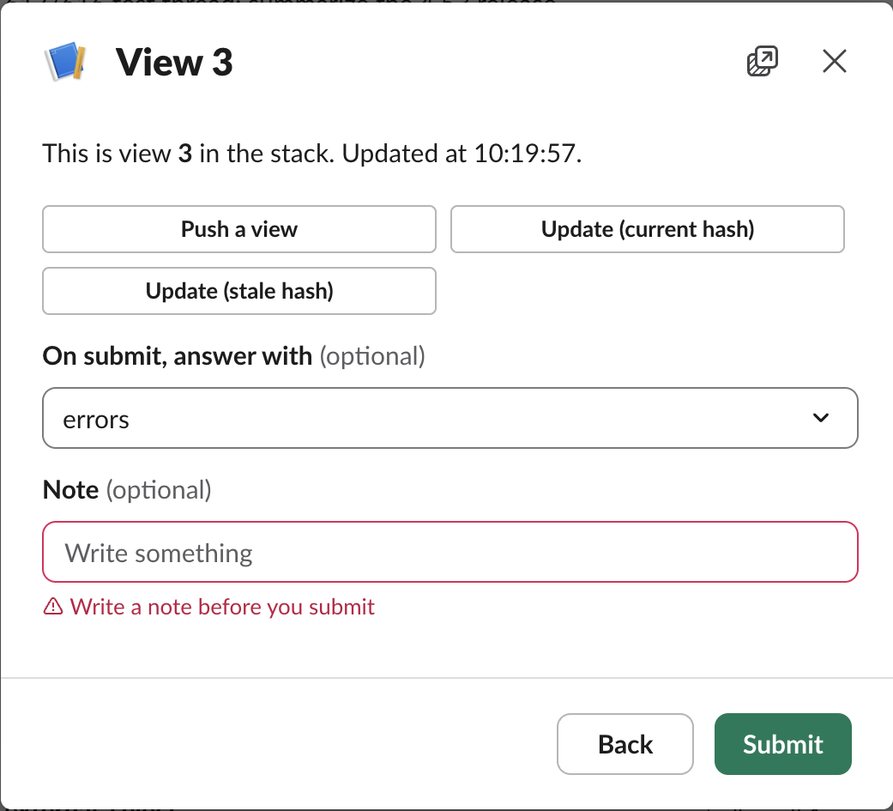Click "On submit, answer with" label

(178, 355)
